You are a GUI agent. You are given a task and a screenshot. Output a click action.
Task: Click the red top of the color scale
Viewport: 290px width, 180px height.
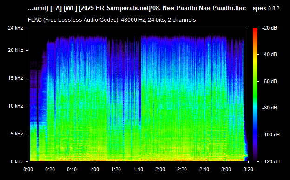click(255, 30)
